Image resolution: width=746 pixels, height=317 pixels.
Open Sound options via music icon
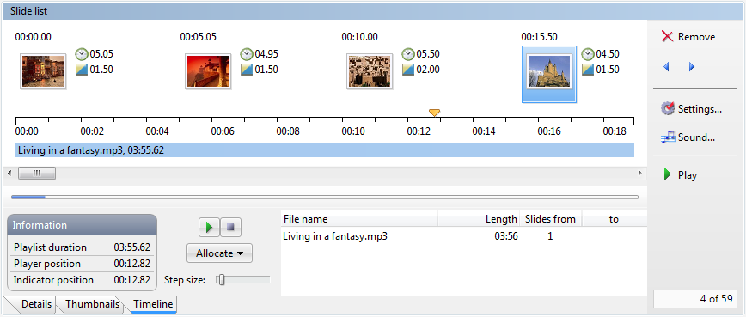[668, 137]
